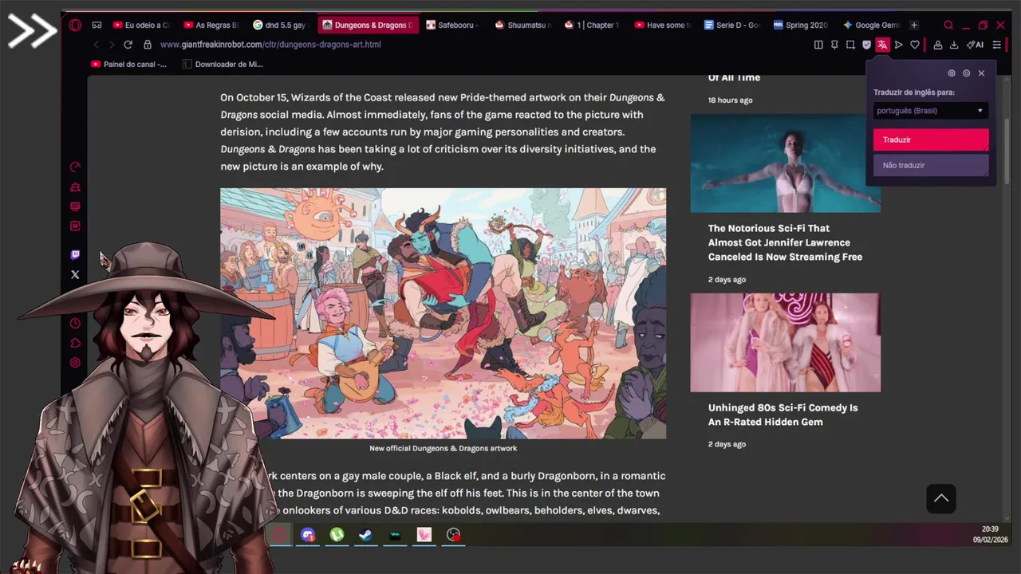The width and height of the screenshot is (1021, 574).
Task: Go back one page with the left arrow
Action: coord(97,45)
